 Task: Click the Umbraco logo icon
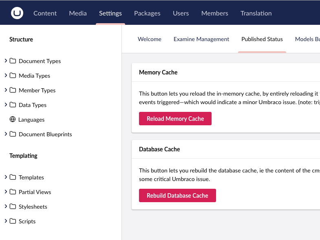coord(17,13)
